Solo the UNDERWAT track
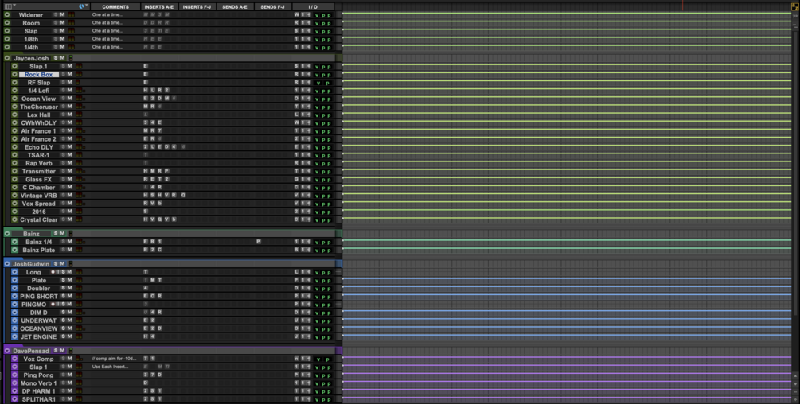This screenshot has height=404, width=800. pos(63,320)
